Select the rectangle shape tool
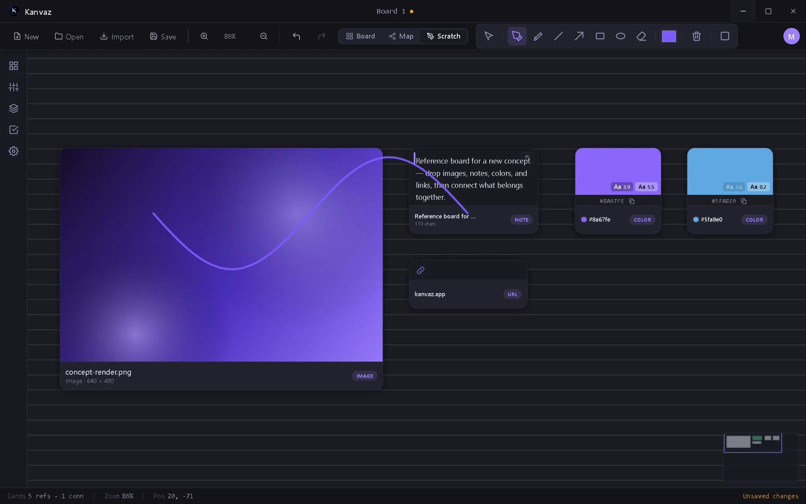The height and width of the screenshot is (504, 806). pyautogui.click(x=600, y=36)
